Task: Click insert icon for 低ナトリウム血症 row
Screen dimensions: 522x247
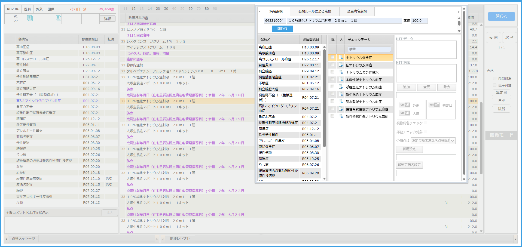Action: coord(341,65)
